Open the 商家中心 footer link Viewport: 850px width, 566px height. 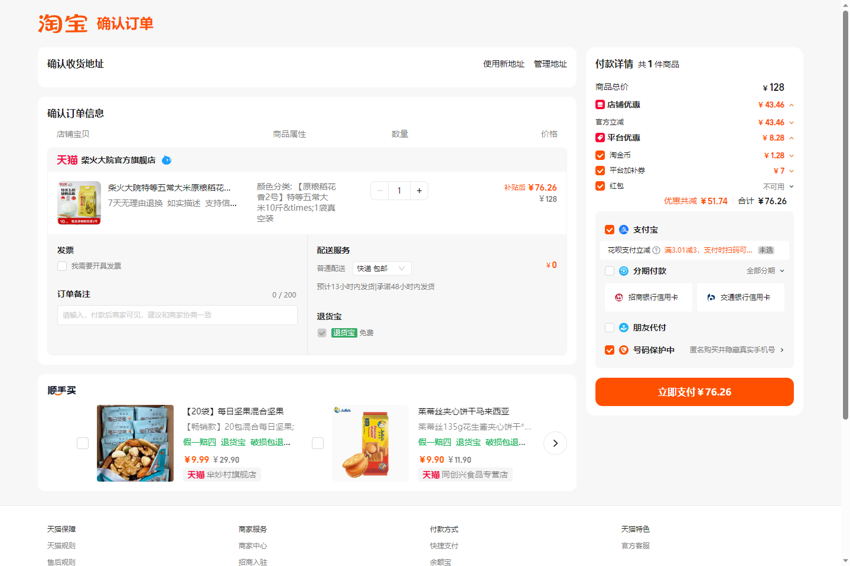253,546
